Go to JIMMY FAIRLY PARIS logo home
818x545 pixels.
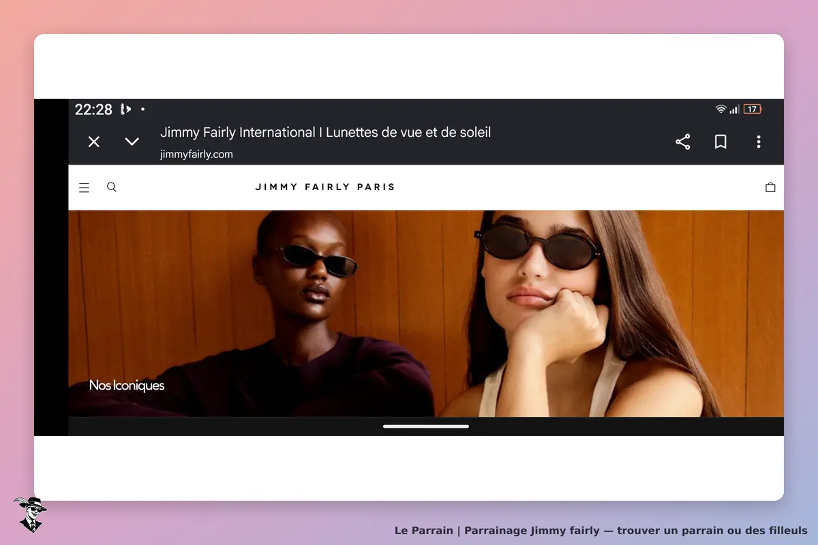click(325, 187)
